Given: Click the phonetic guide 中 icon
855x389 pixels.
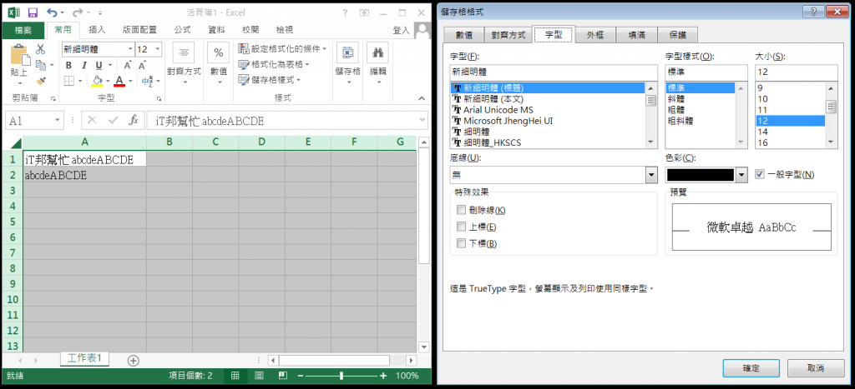Looking at the screenshot, I should pyautogui.click(x=147, y=81).
